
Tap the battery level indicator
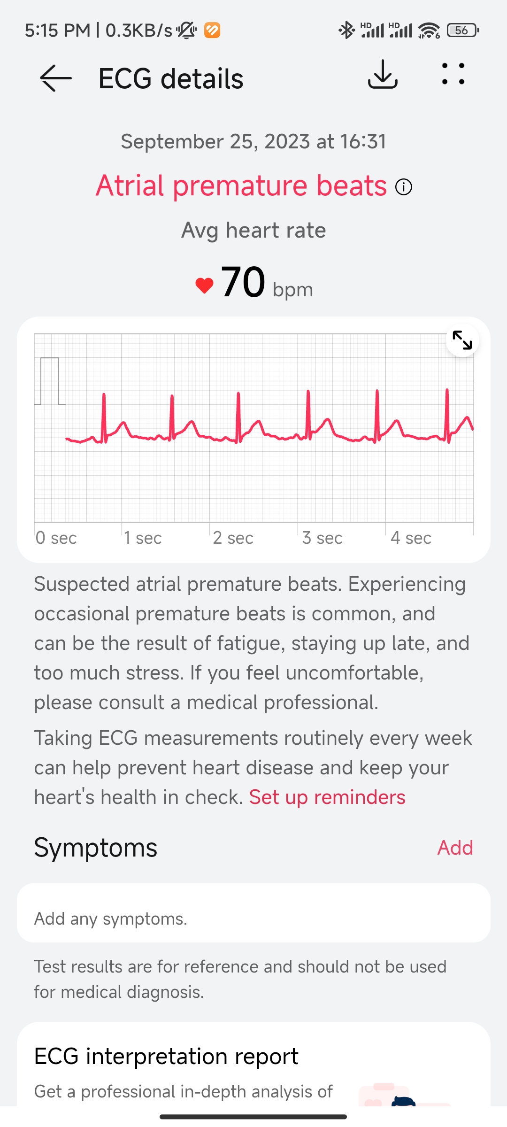462,31
